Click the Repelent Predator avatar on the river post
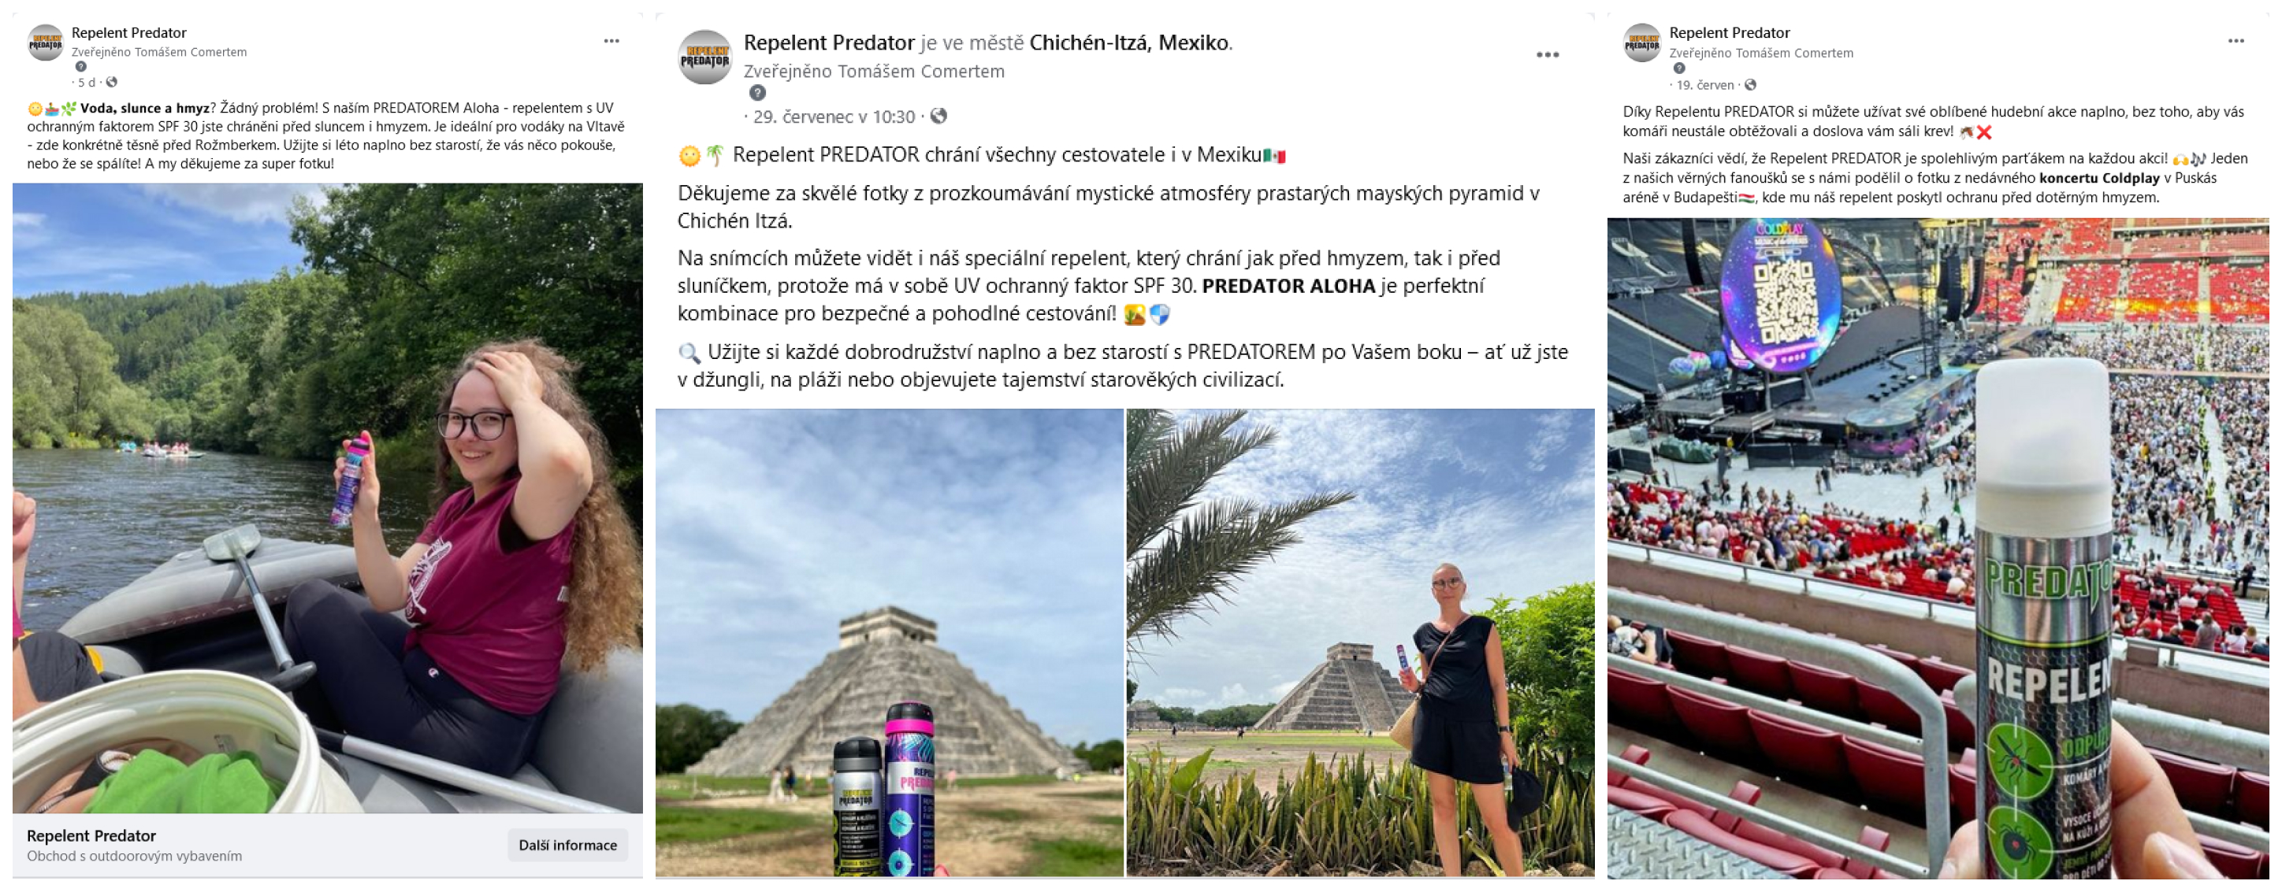The height and width of the screenshot is (892, 2282). (x=45, y=43)
